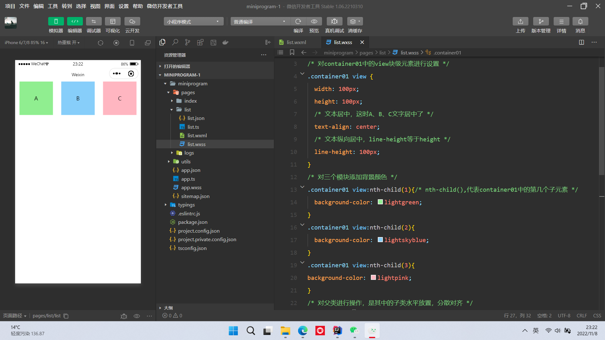Click the upload (上传) icon
The image size is (605, 340).
[520, 21]
